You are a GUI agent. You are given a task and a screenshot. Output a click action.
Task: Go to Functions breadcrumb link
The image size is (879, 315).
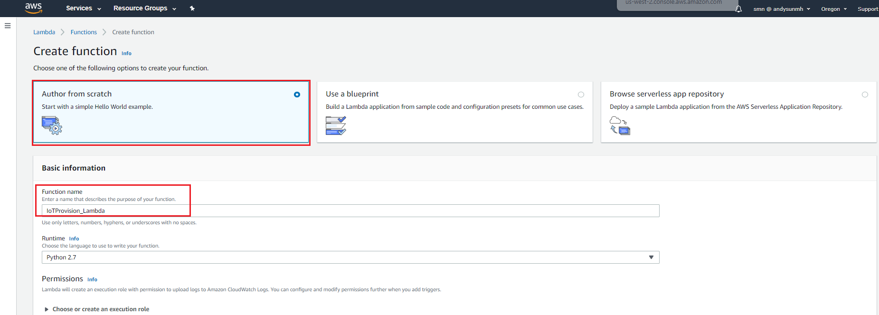click(84, 32)
